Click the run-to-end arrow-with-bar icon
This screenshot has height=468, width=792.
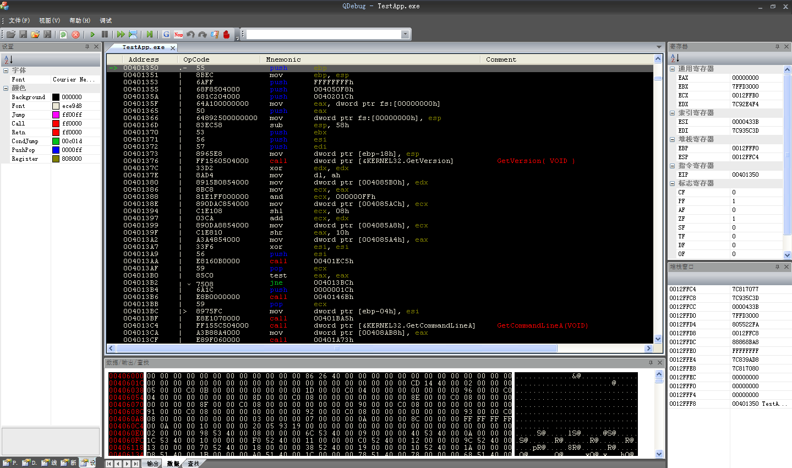coord(150,34)
